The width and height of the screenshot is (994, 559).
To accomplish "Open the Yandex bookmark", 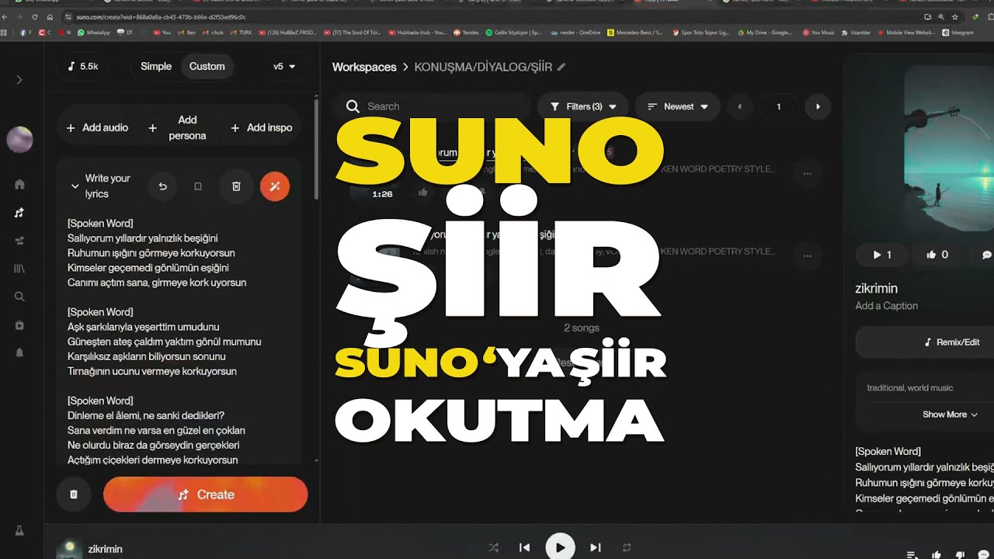I will click(x=466, y=33).
